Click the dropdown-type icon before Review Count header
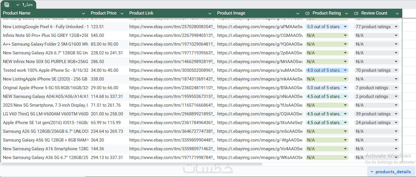Screen dimensions: 416x177 click(356, 13)
